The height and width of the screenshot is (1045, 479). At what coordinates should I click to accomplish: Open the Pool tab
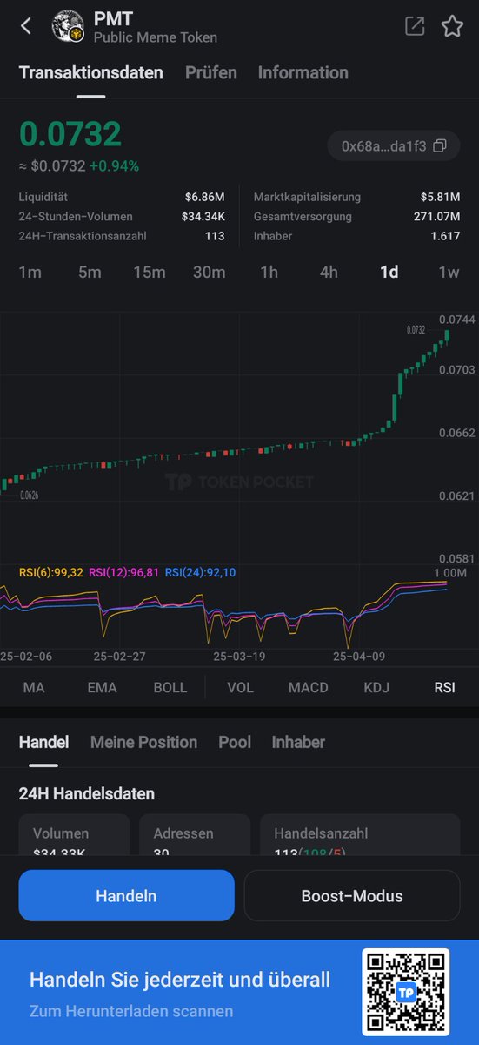tap(235, 742)
